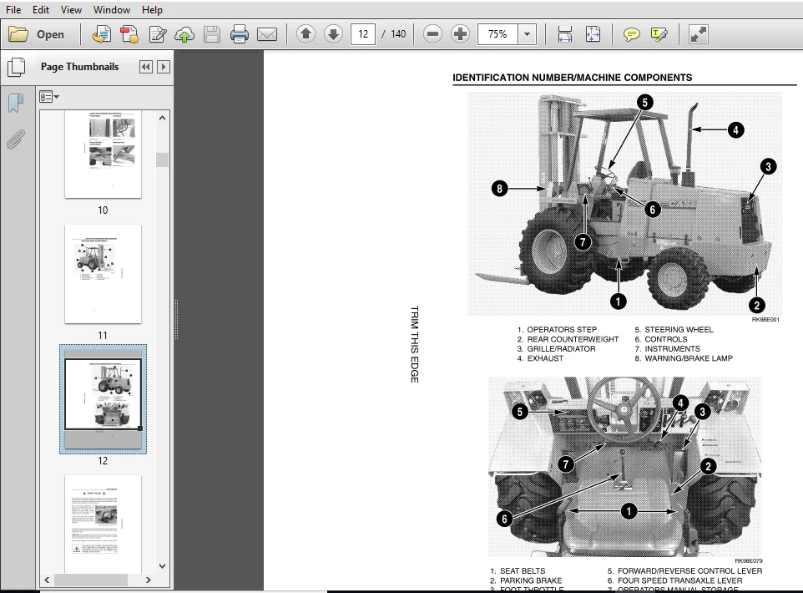Click the page number field showing 12
Screen dimensions: 803x593
click(363, 34)
